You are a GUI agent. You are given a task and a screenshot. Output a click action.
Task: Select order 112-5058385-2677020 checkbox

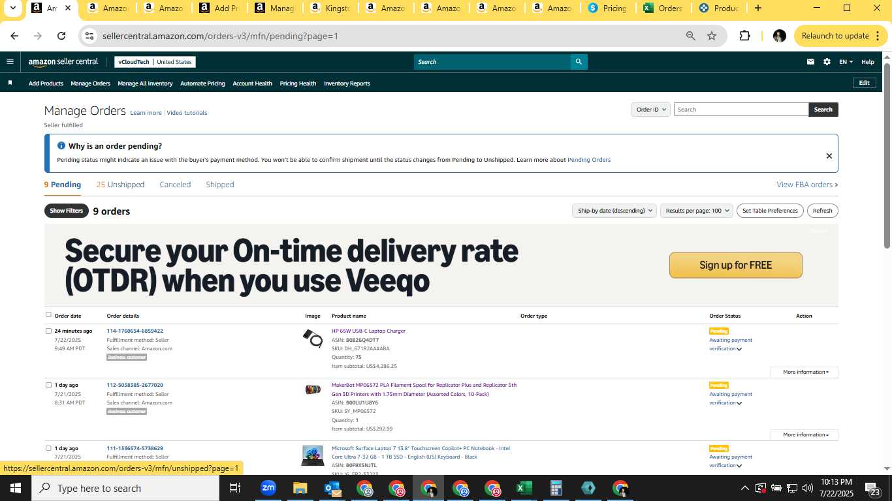pos(48,385)
